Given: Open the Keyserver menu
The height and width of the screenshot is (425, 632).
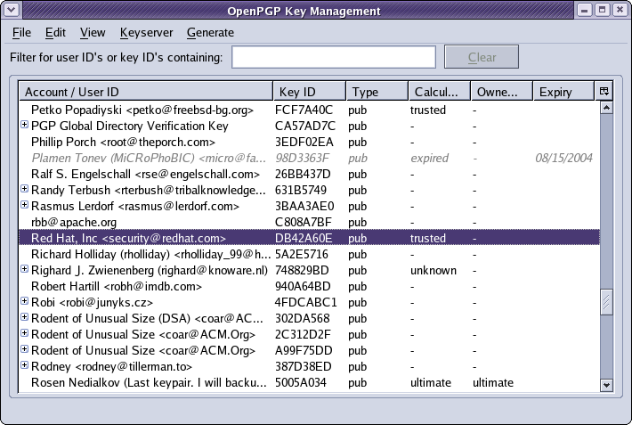Looking at the screenshot, I should click(146, 32).
